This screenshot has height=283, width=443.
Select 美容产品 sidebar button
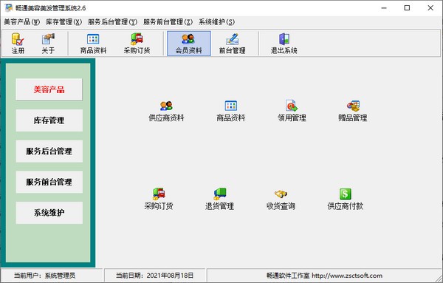click(49, 89)
